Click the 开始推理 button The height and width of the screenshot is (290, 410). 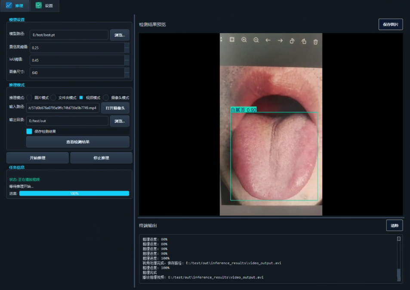click(38, 158)
